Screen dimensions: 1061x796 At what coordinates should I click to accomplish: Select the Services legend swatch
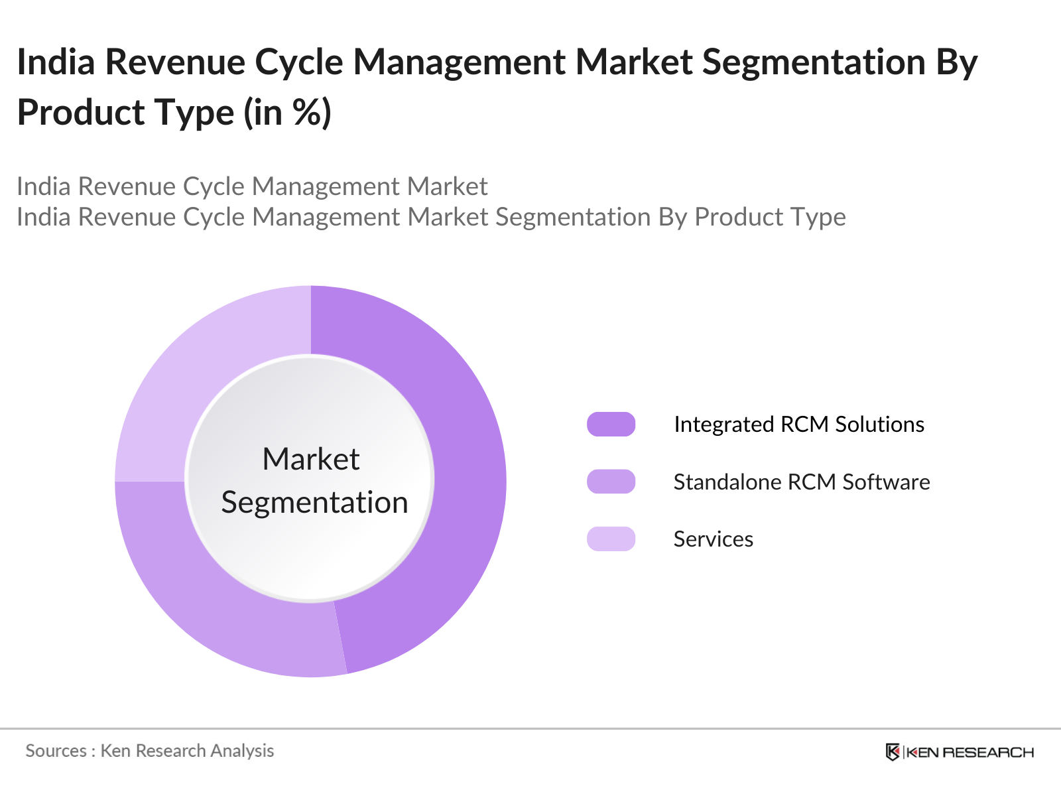click(611, 539)
